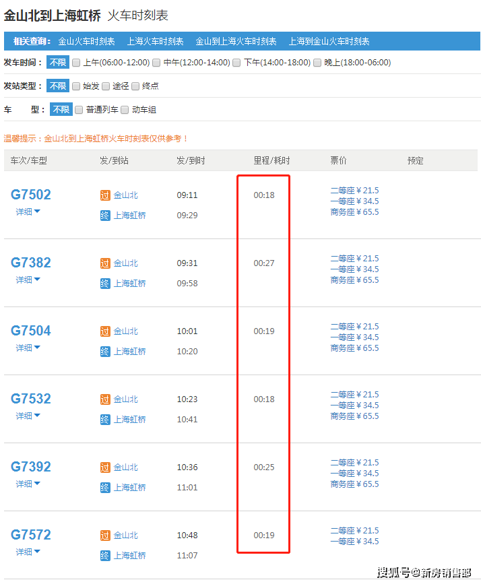Click the 过 pass-through icon in G7532 row
The height and width of the screenshot is (584, 481).
coord(105,399)
